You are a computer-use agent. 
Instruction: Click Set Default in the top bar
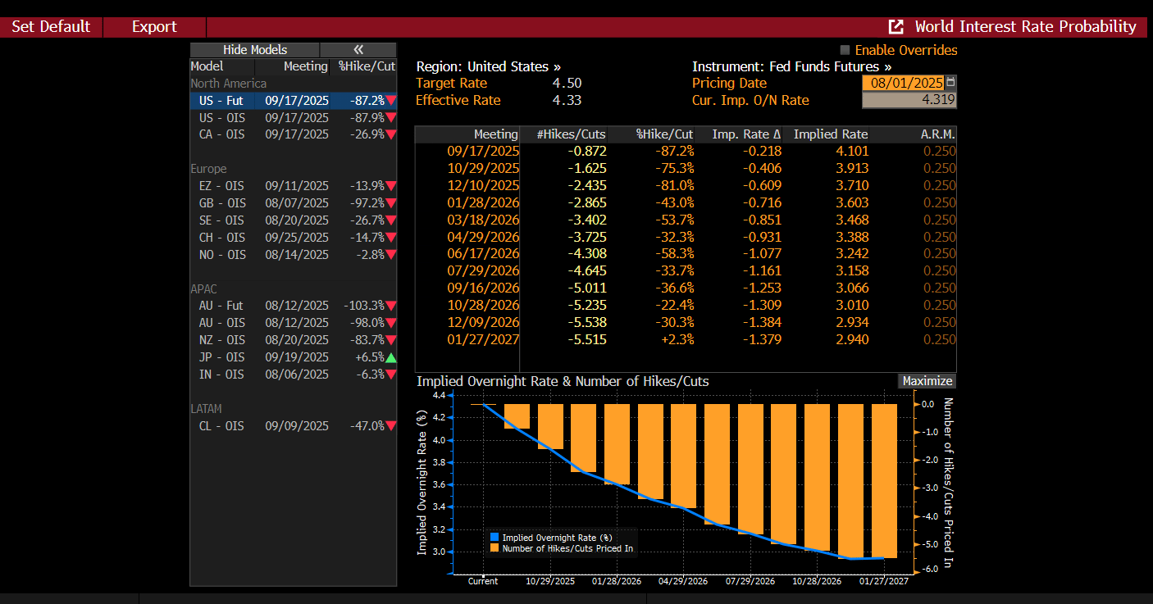pos(51,27)
